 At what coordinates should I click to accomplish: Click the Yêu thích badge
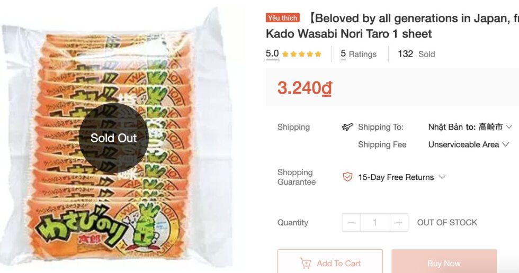coord(282,18)
